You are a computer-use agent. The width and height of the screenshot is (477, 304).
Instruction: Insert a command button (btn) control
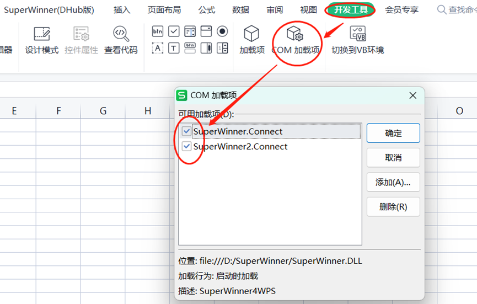(x=158, y=31)
